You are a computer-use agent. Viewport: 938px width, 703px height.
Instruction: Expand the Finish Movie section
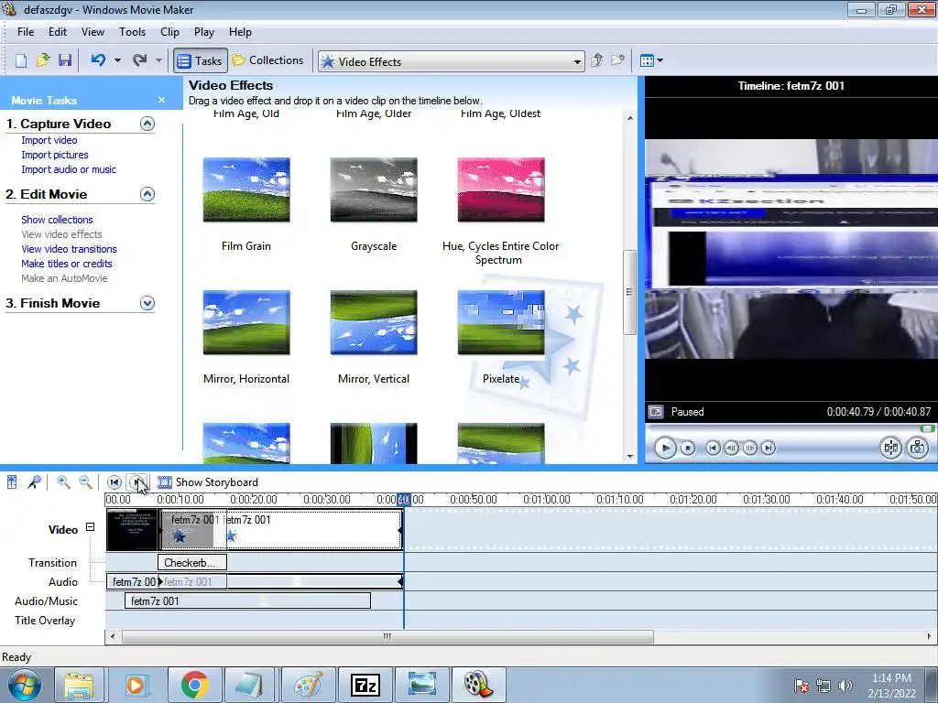[147, 303]
